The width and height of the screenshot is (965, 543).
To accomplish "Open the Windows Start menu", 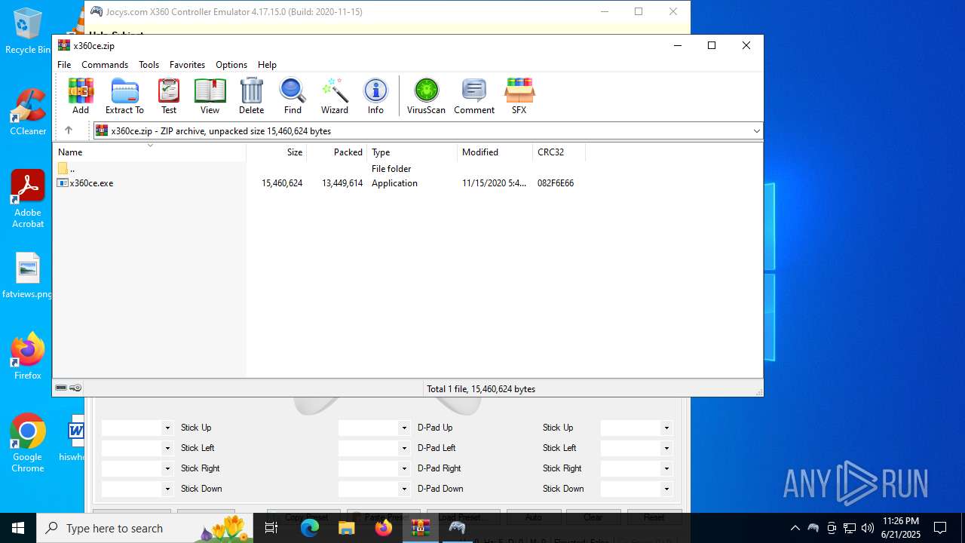I will point(18,528).
